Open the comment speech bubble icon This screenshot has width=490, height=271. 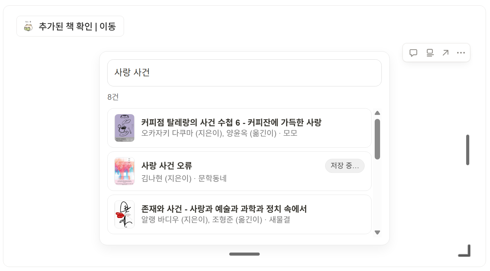click(413, 53)
